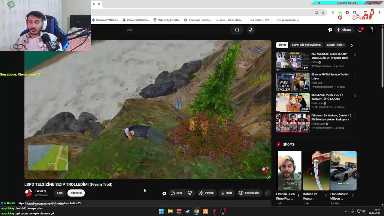Open KIZ YAYINCIYI GHOSTLAYIP video thumbnail
Screen dimensions: 384x216
point(293,61)
